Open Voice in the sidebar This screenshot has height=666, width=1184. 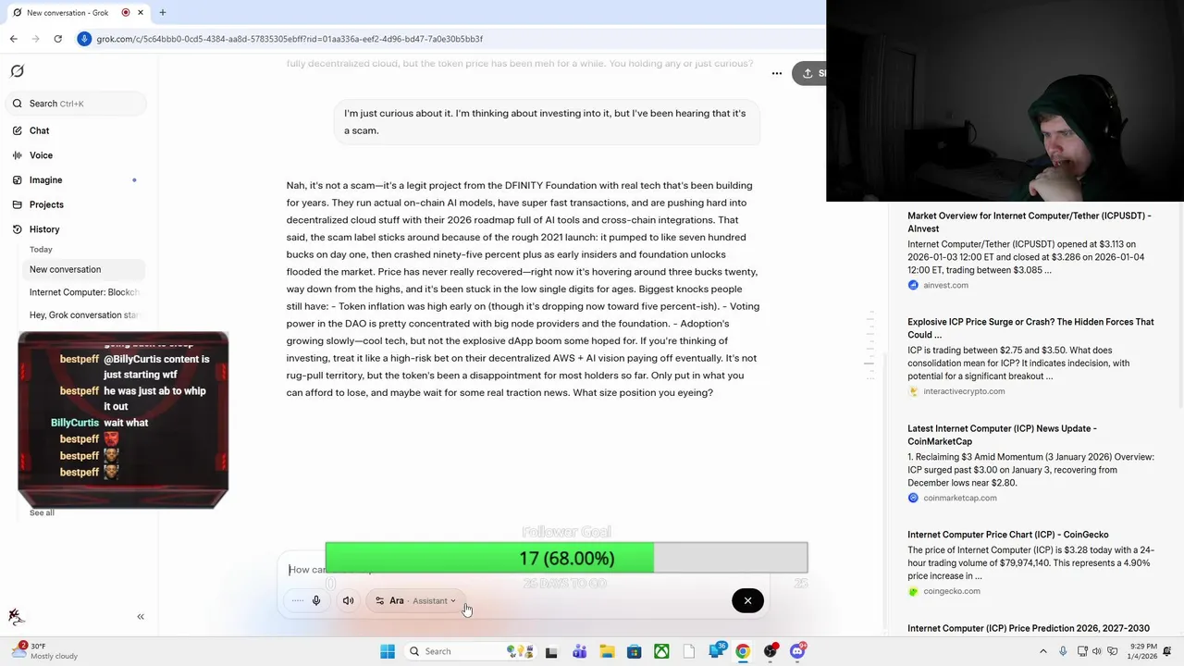41,155
